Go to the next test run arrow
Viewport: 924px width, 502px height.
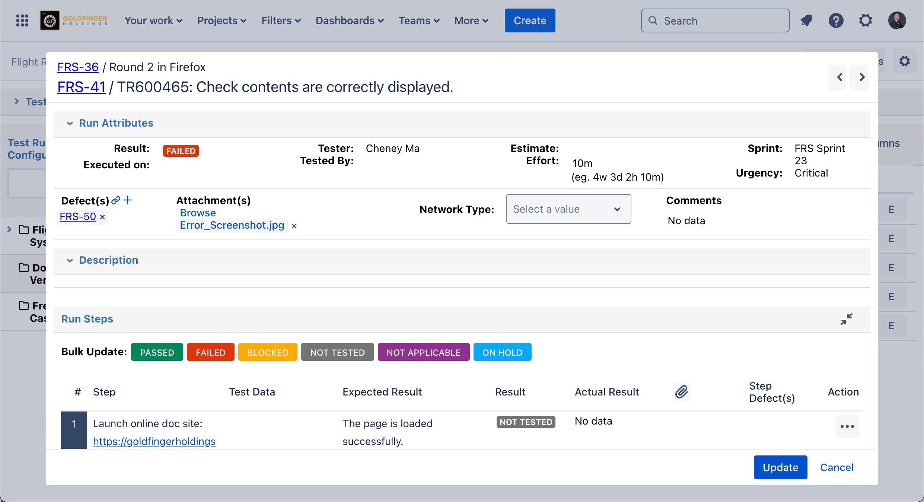tap(862, 77)
